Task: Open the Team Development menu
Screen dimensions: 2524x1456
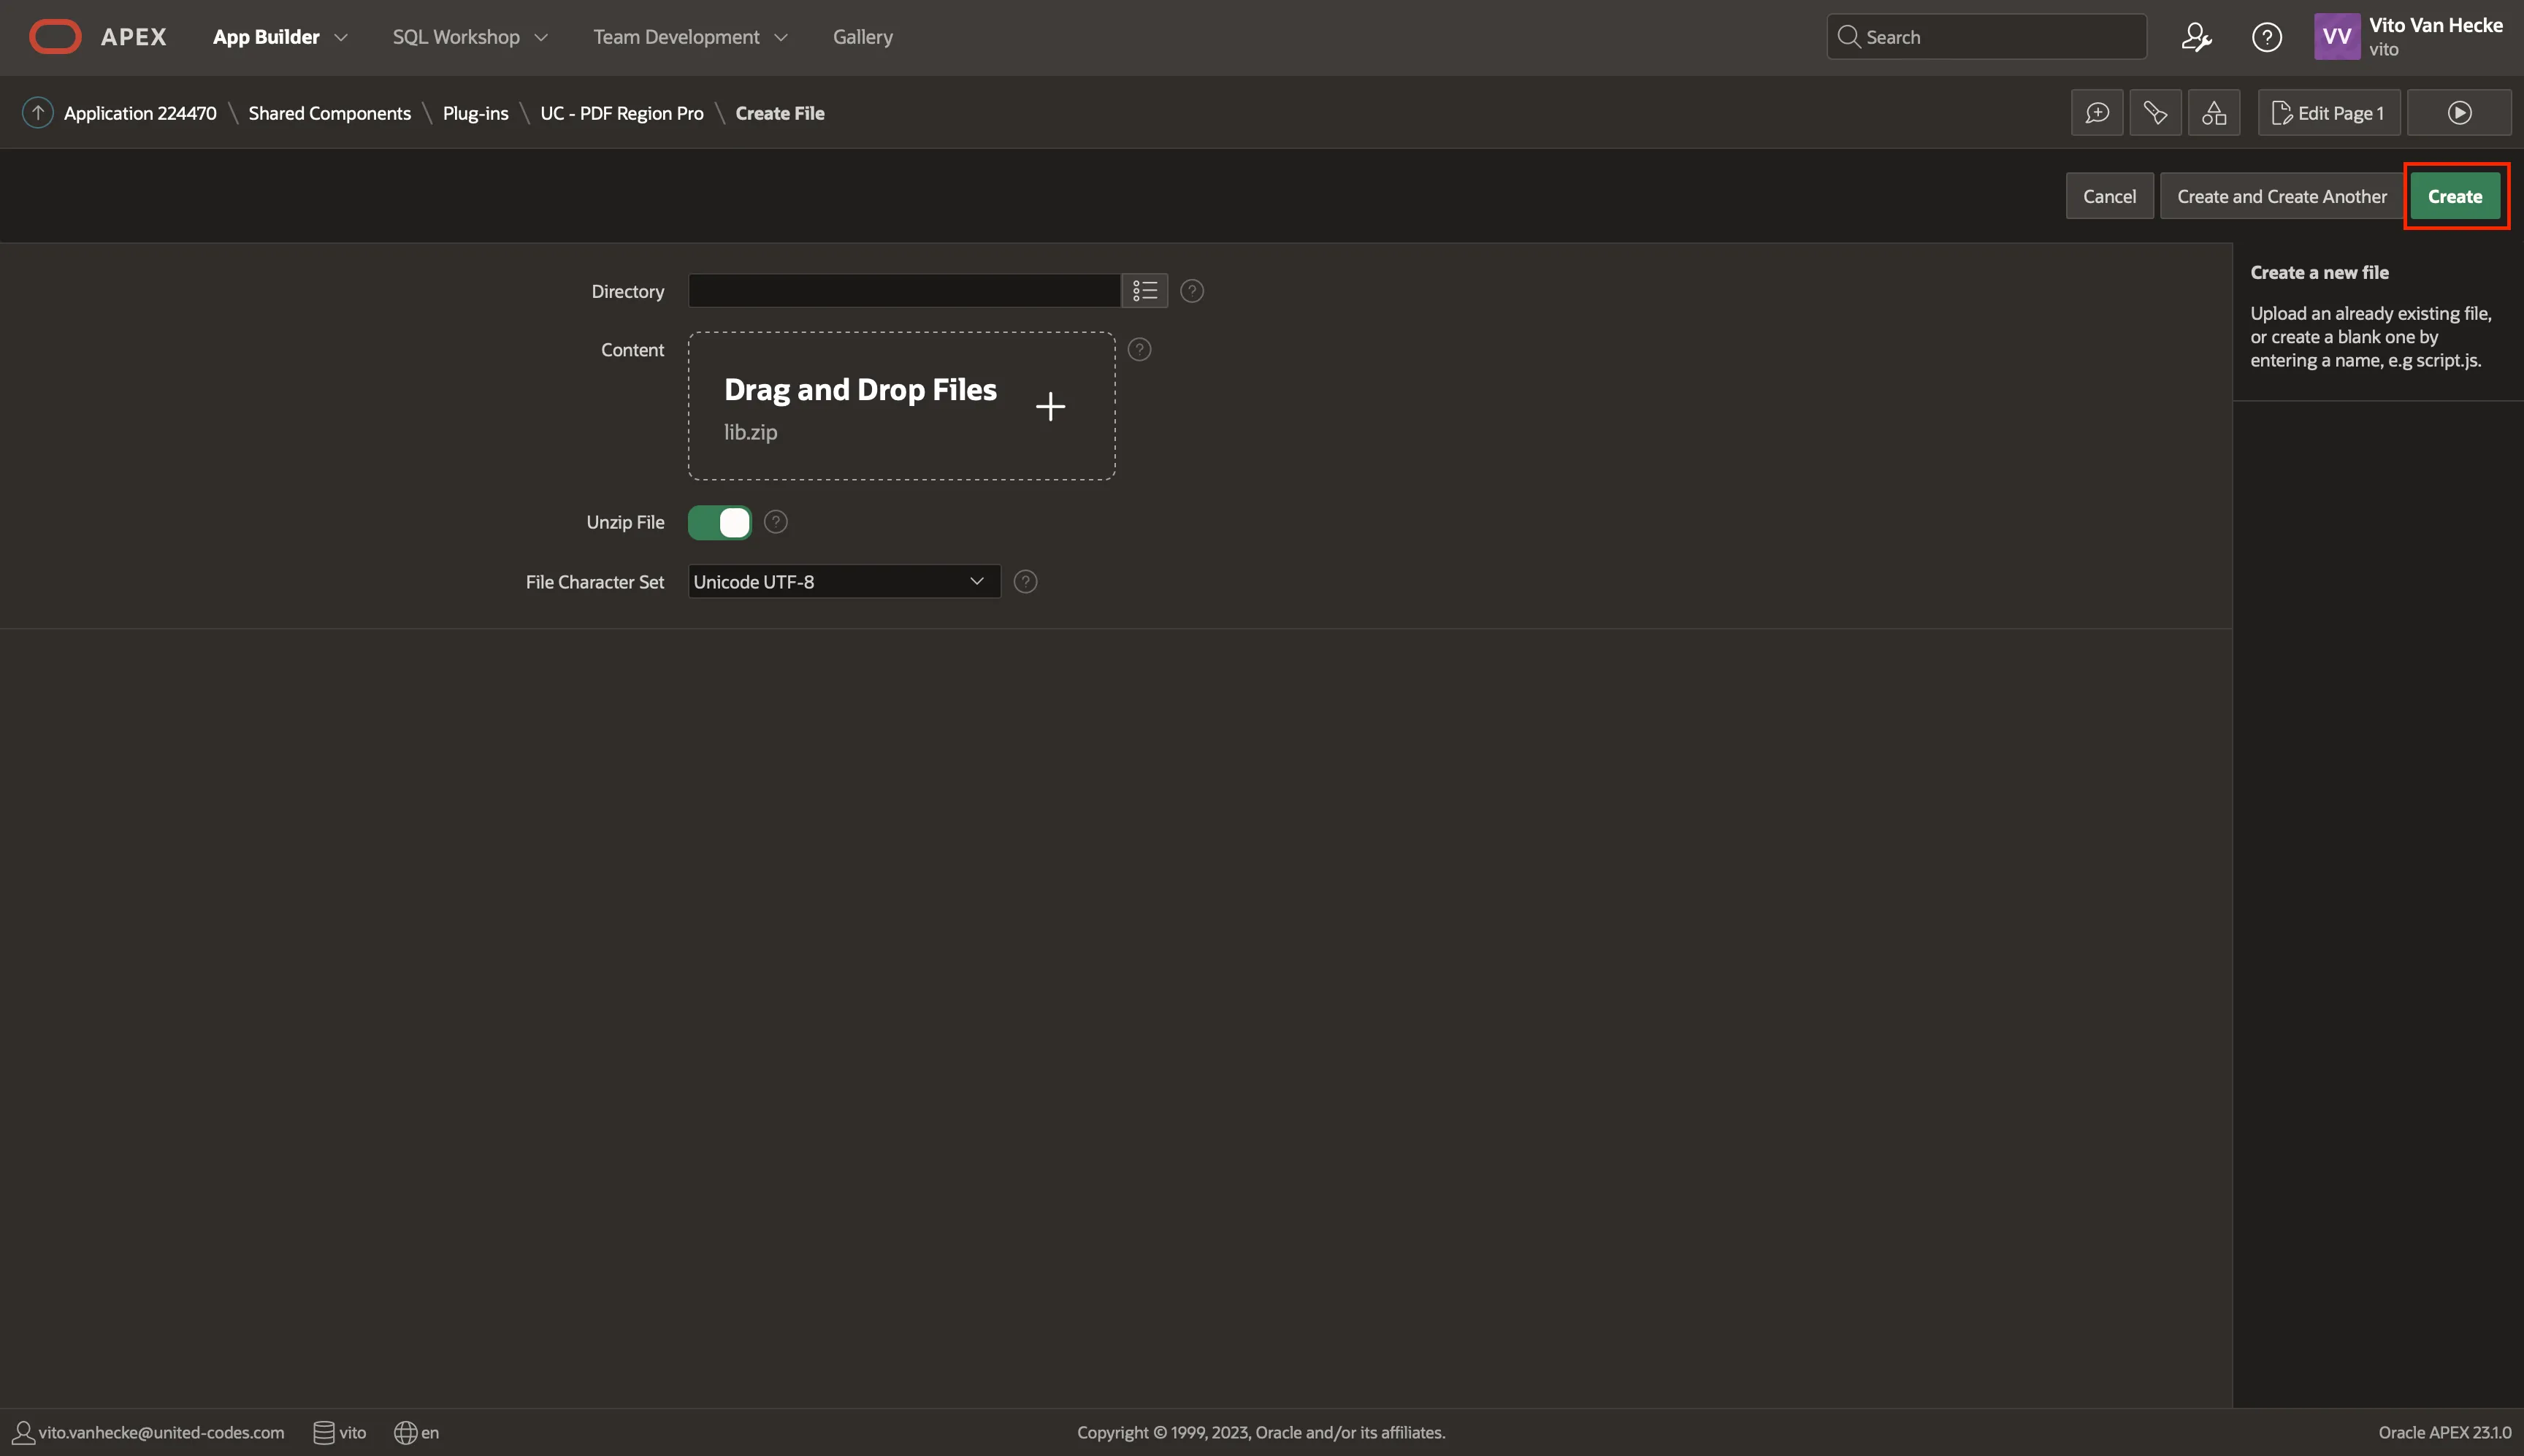Action: [690, 37]
